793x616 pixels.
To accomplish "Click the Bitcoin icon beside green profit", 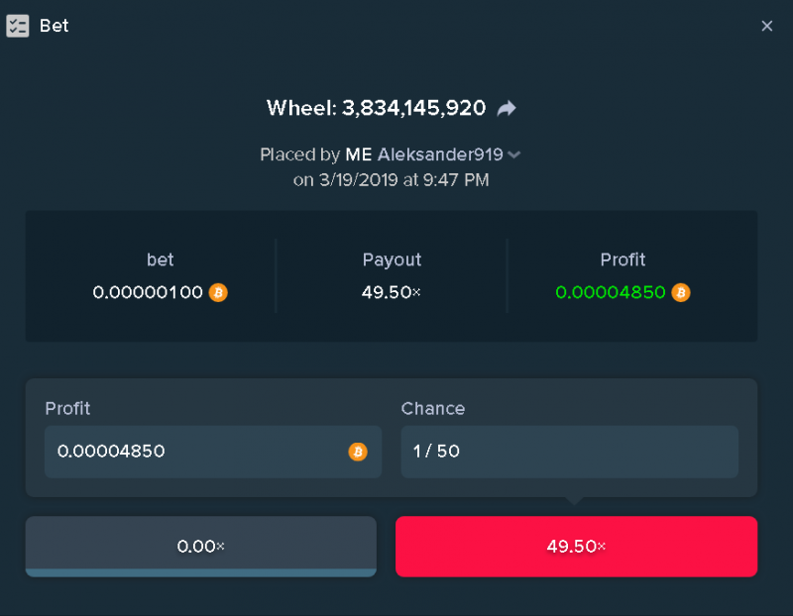I will coord(681,292).
